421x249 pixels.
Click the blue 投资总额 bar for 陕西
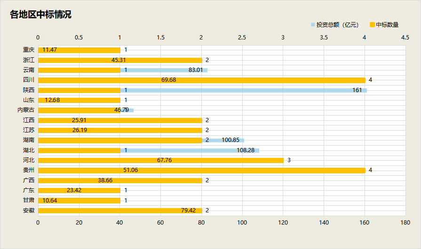coord(244,90)
